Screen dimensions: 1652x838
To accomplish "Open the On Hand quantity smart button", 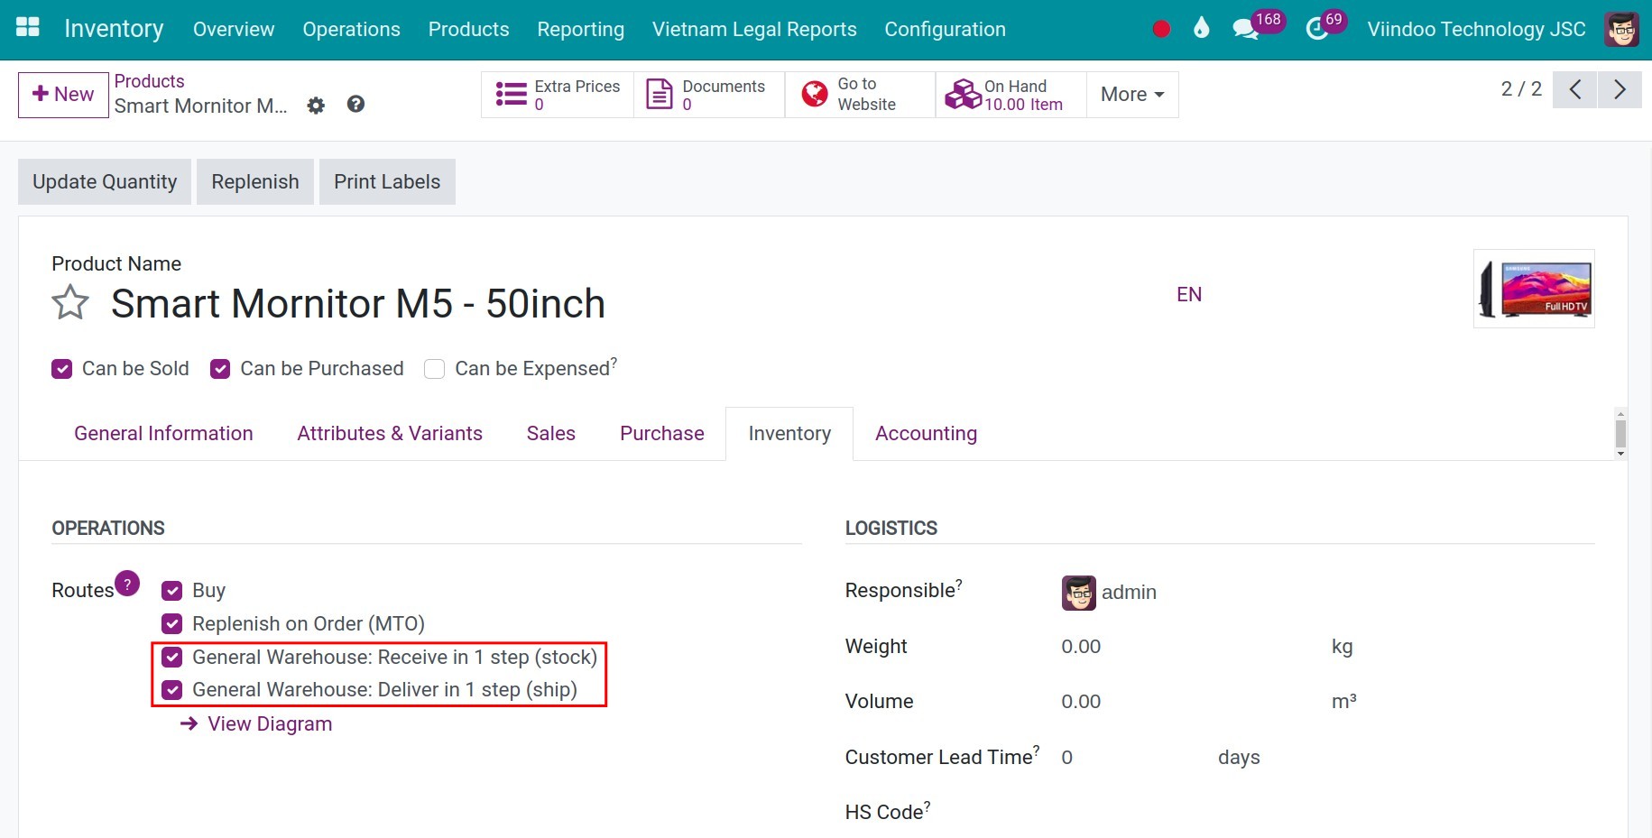I will click(x=962, y=93).
